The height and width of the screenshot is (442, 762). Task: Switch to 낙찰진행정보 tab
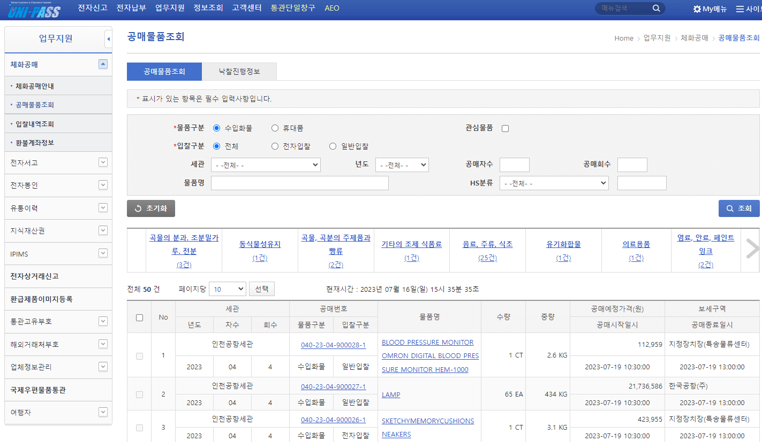pyautogui.click(x=239, y=72)
